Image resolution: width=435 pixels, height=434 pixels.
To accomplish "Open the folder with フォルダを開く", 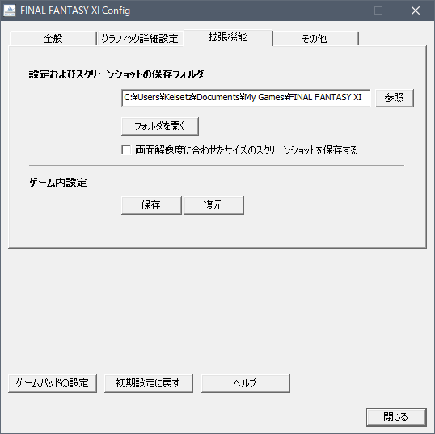I will point(160,126).
